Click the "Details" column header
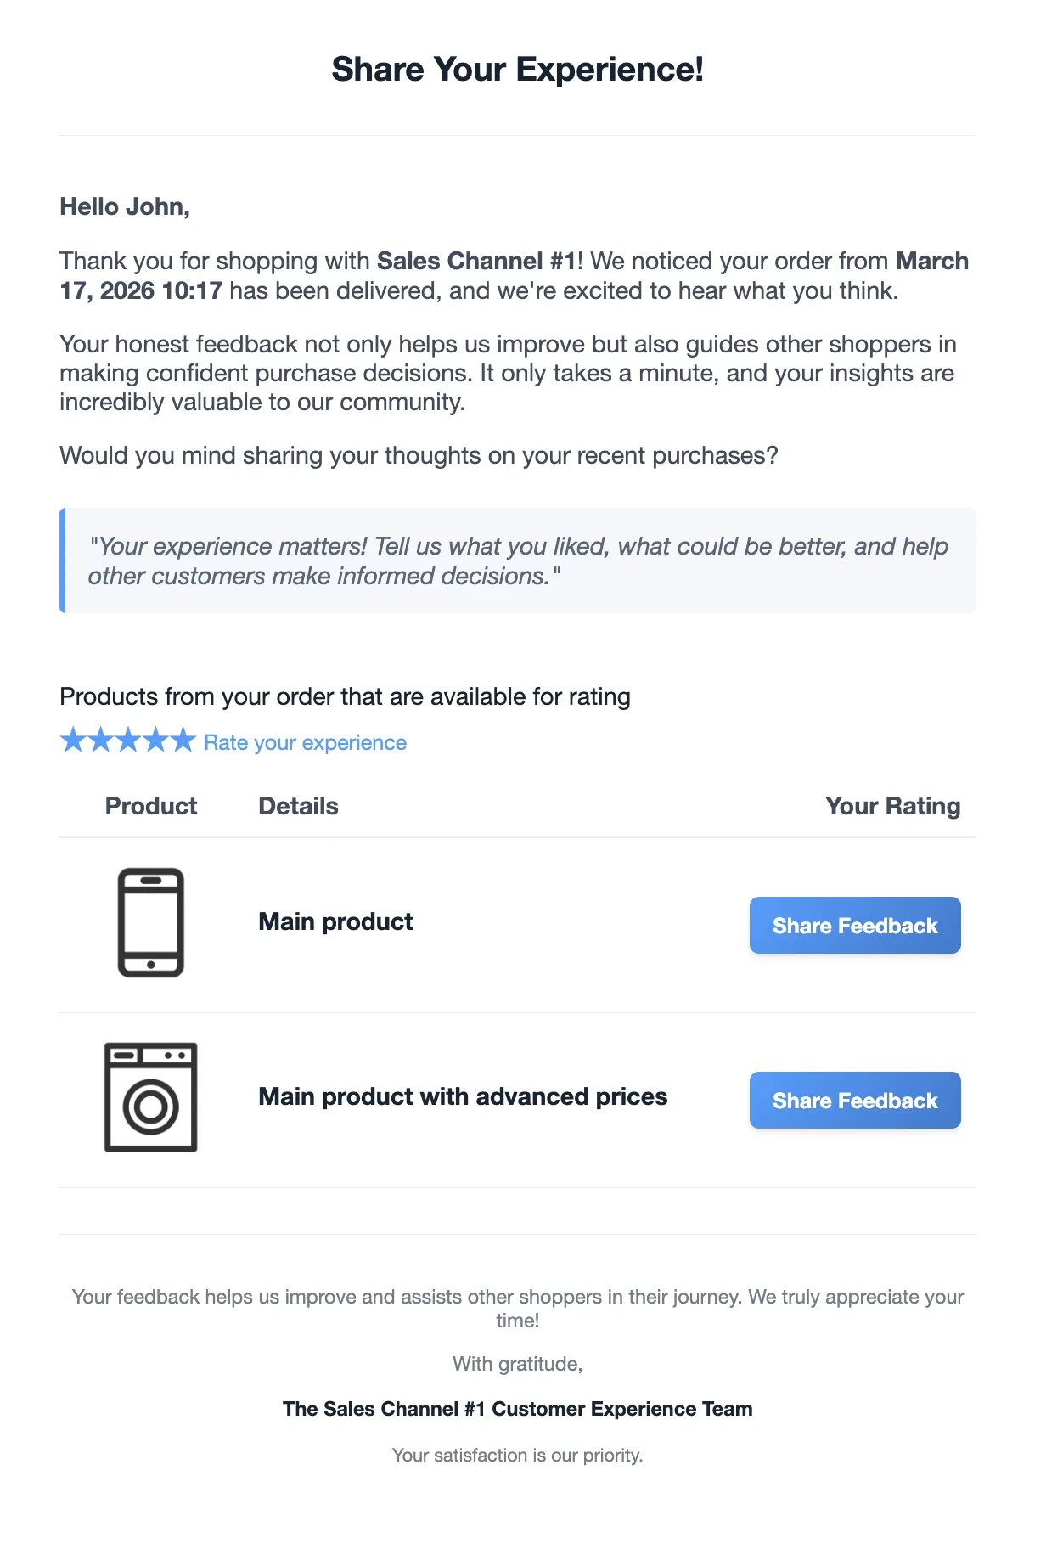 click(298, 806)
